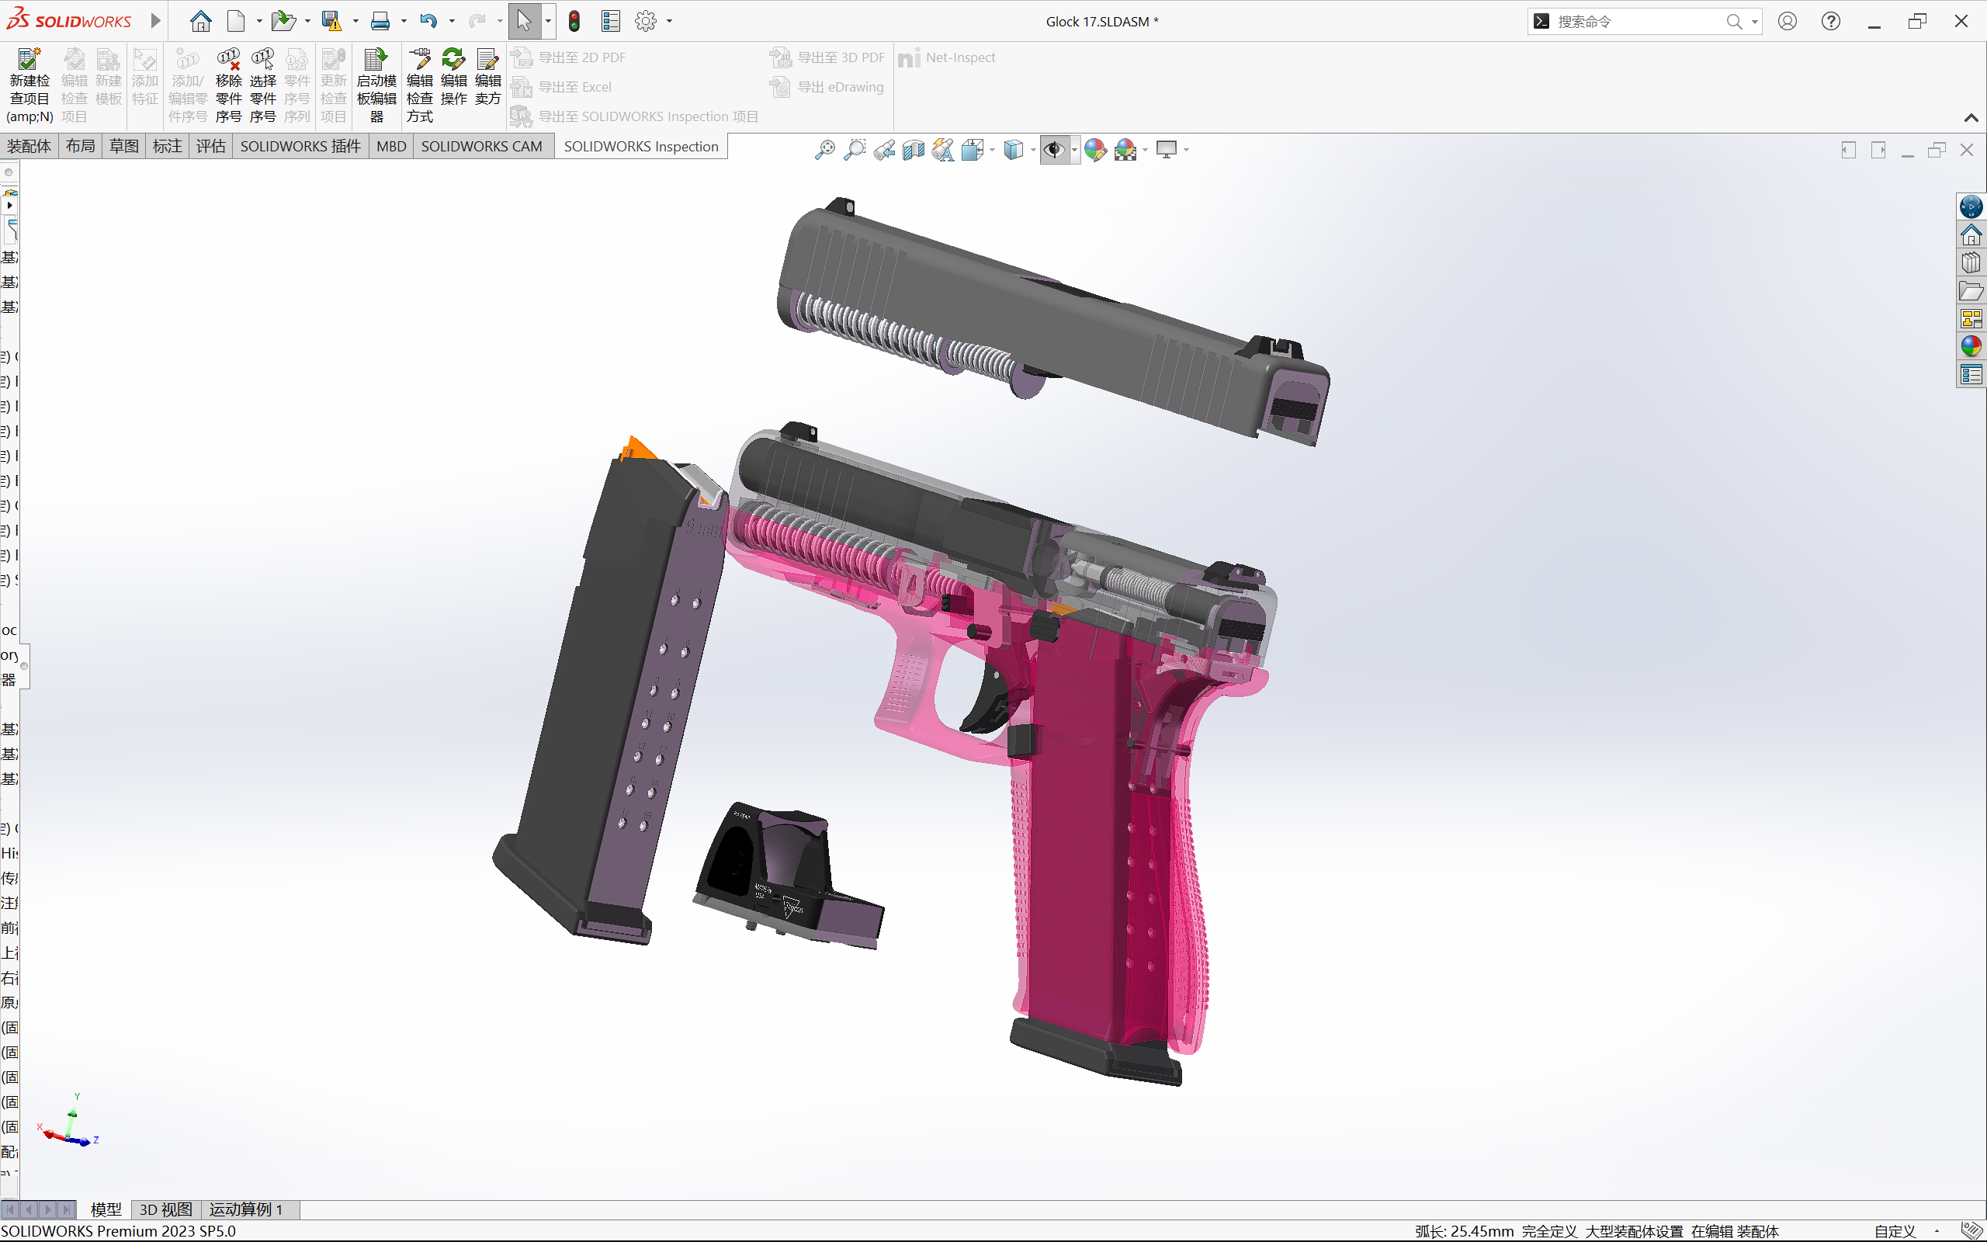Image resolution: width=1987 pixels, height=1242 pixels.
Task: Click 自定义 units in status bar
Action: point(1894,1231)
